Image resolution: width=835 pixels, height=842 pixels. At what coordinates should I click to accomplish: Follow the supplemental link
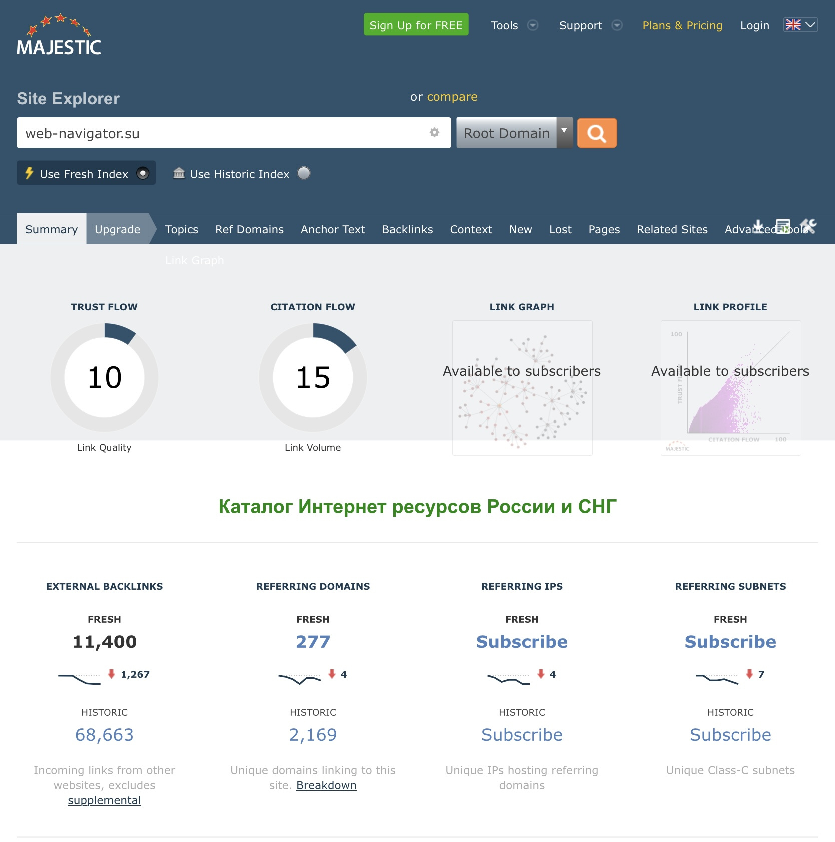pos(104,800)
